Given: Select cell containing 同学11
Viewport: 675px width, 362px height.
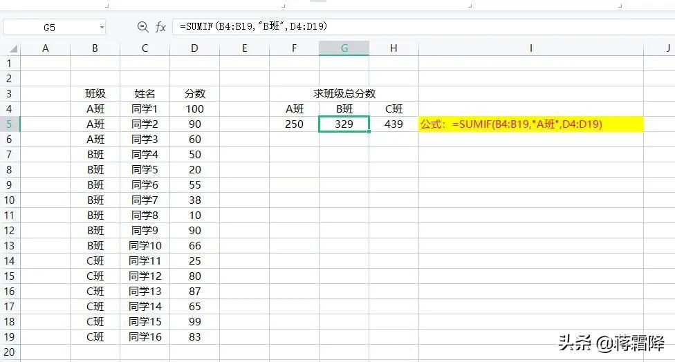Looking at the screenshot, I should point(145,261).
